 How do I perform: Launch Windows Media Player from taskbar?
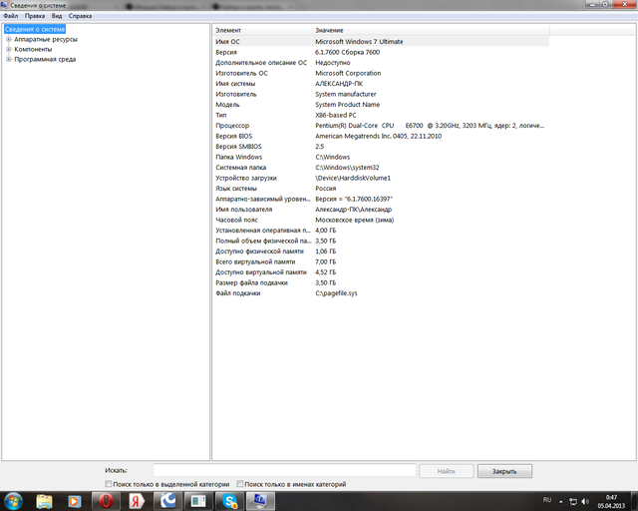pos(75,500)
